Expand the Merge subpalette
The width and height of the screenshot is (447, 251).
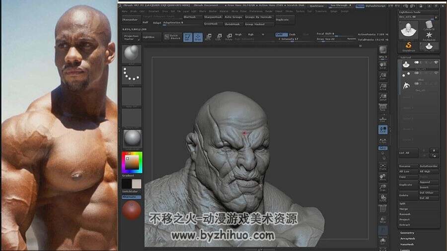pos(403,209)
